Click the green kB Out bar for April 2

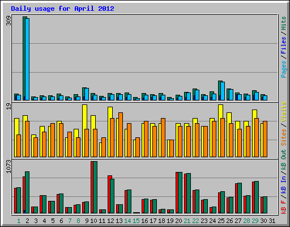point(27,192)
